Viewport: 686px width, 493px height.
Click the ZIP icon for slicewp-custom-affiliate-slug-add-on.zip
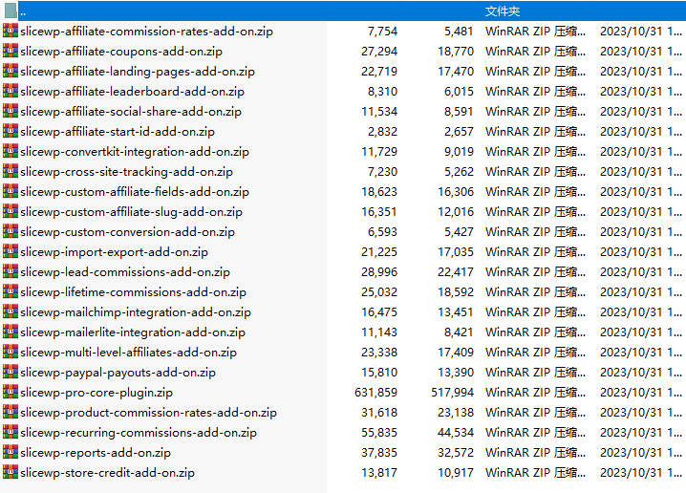pos(11,211)
